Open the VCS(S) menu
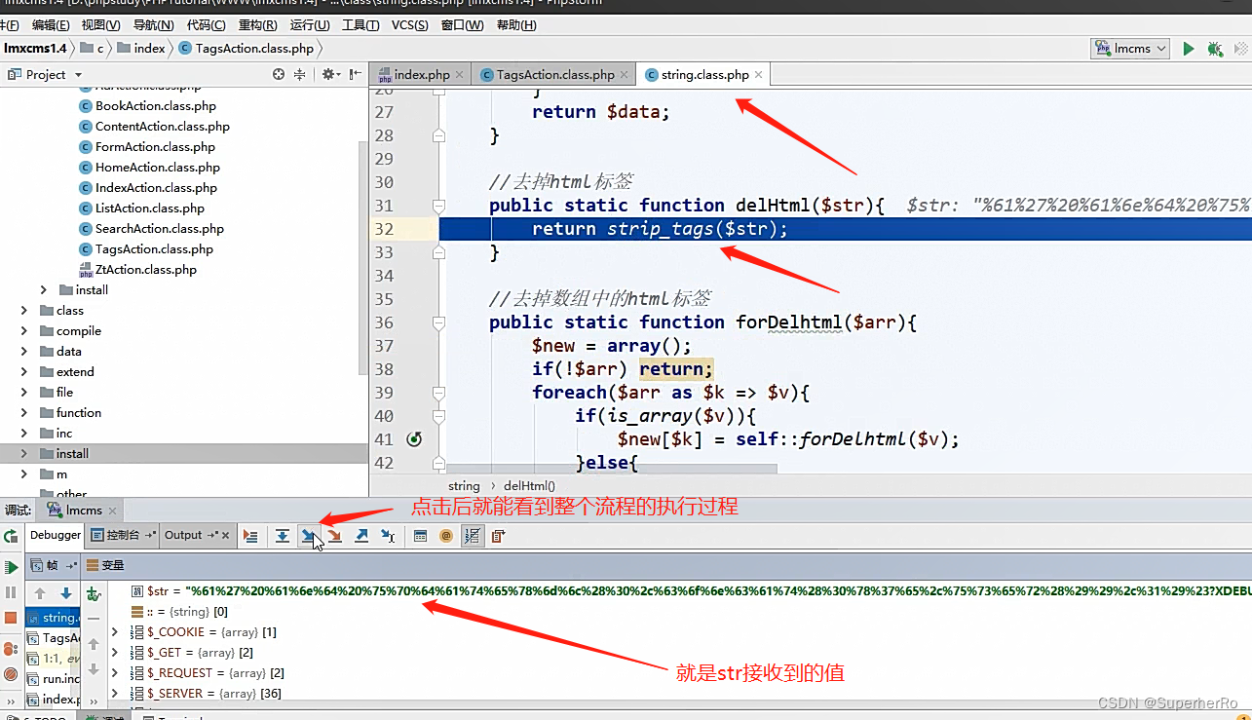Viewport: 1252px width, 720px height. (411, 24)
